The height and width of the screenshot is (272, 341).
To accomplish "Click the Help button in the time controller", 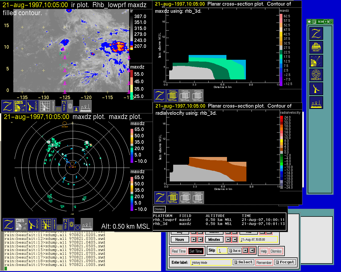I will point(264,251).
